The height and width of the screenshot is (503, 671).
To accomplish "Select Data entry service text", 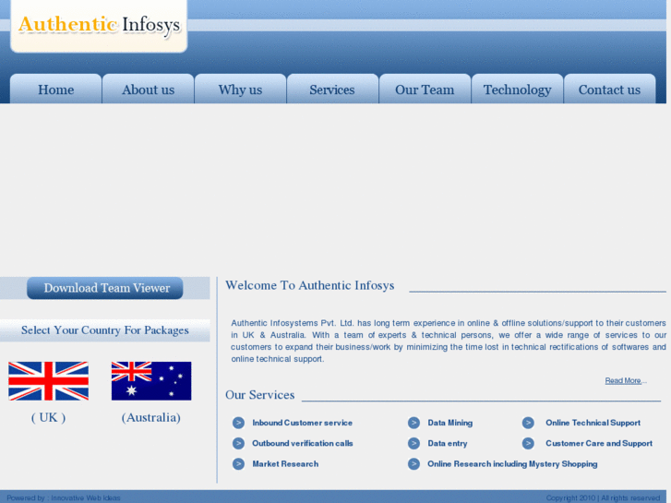I will click(448, 444).
